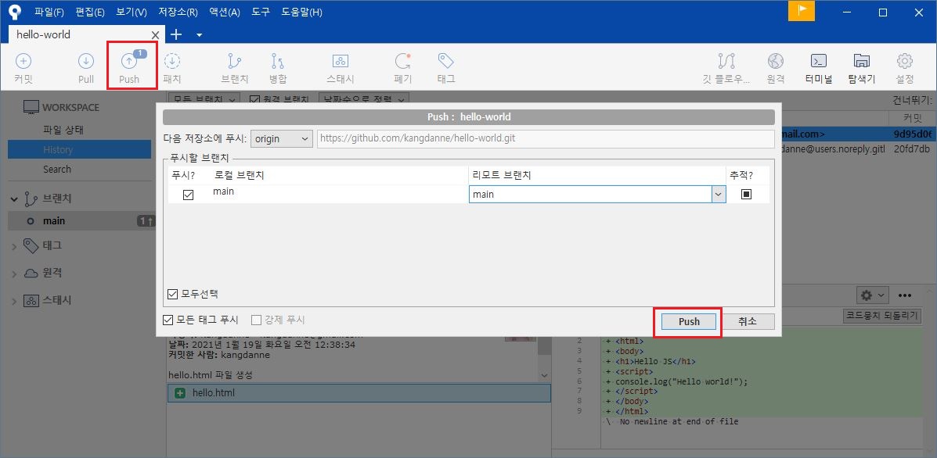Viewport: 937px width, 458px height.
Task: Click the Cancel (취소) button in dialog
Action: coord(748,321)
